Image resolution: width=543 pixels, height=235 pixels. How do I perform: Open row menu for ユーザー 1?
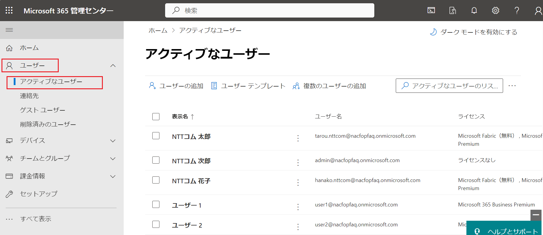coord(298,207)
